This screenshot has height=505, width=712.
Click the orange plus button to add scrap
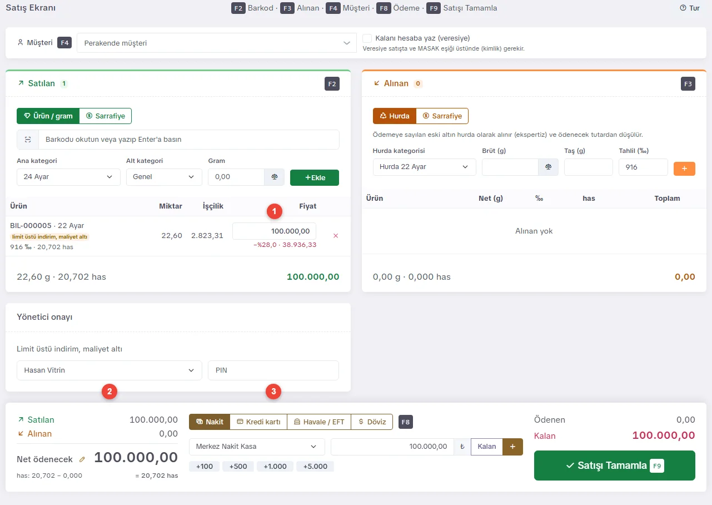pos(684,168)
